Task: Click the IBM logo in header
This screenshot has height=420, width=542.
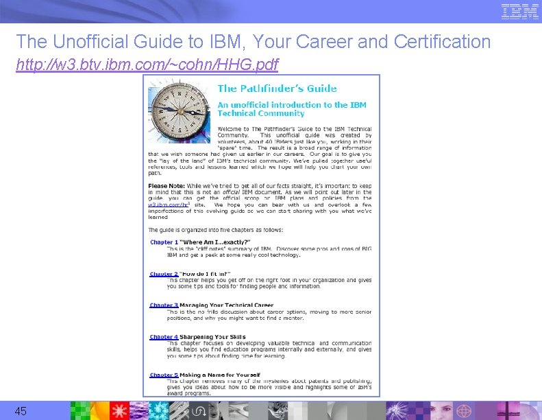Action: click(x=519, y=12)
